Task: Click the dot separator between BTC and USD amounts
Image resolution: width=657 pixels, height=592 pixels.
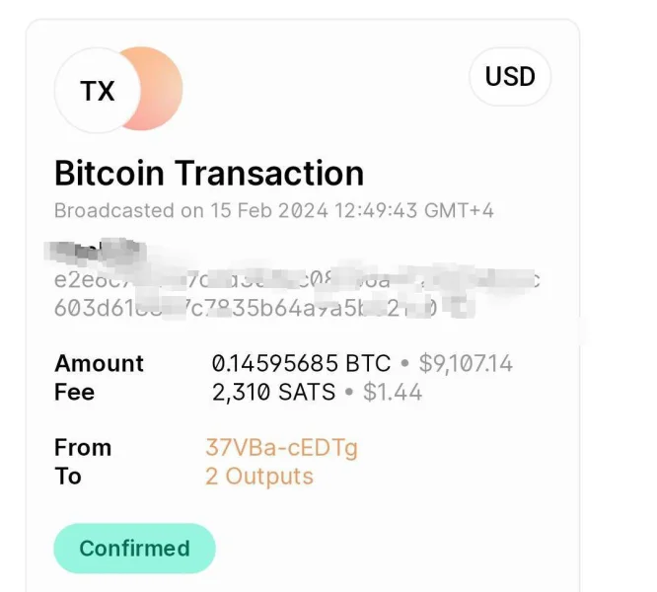Action: click(405, 363)
